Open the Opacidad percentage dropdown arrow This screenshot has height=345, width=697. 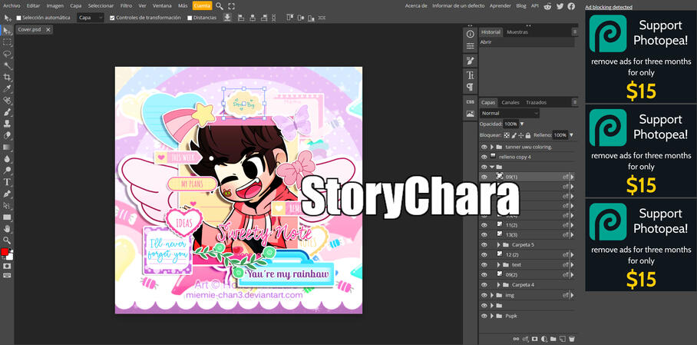(x=522, y=124)
